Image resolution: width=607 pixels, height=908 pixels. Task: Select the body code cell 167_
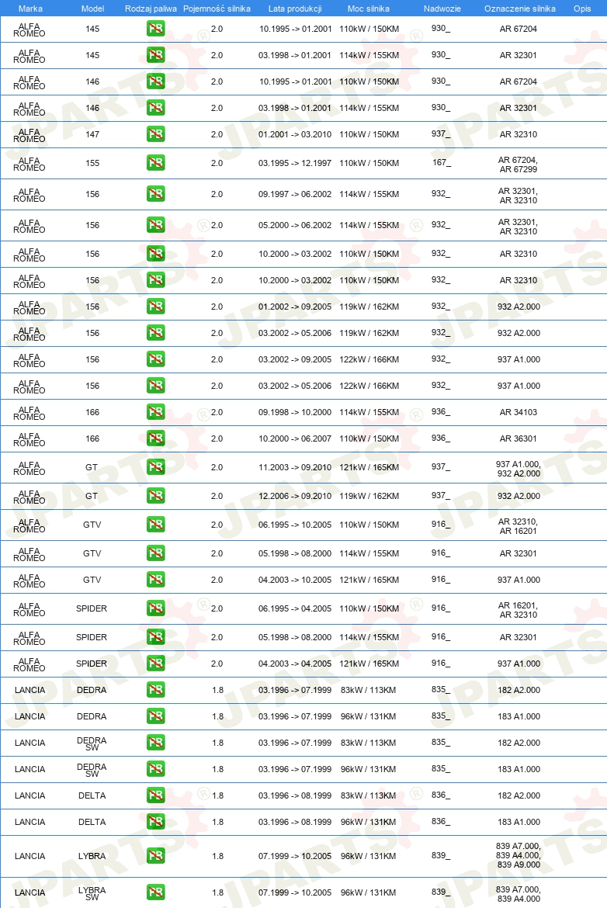click(x=442, y=163)
